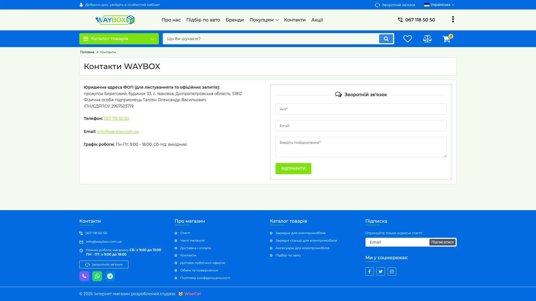The height and width of the screenshot is (301, 536).
Task: Open the wishlist heart icon
Action: (407, 39)
